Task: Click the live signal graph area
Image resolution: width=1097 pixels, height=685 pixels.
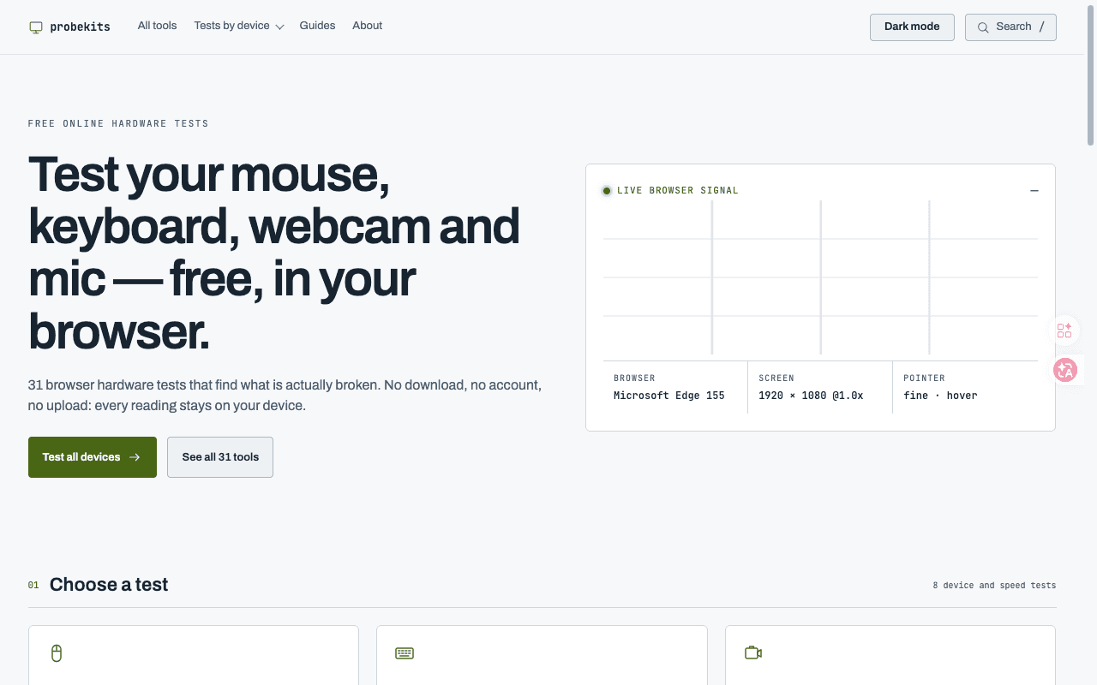Action: click(x=820, y=277)
